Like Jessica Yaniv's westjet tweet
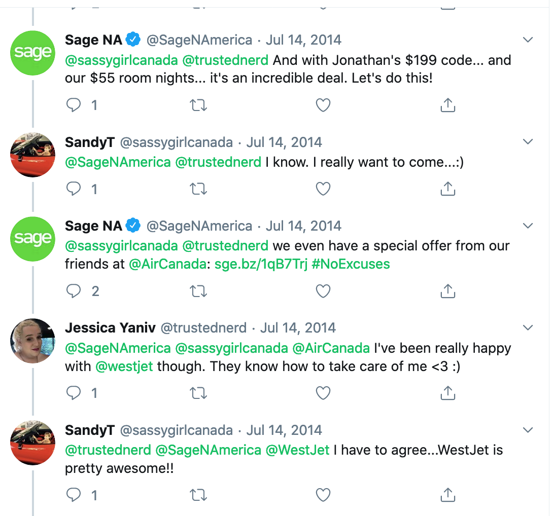The height and width of the screenshot is (516, 555). click(323, 393)
